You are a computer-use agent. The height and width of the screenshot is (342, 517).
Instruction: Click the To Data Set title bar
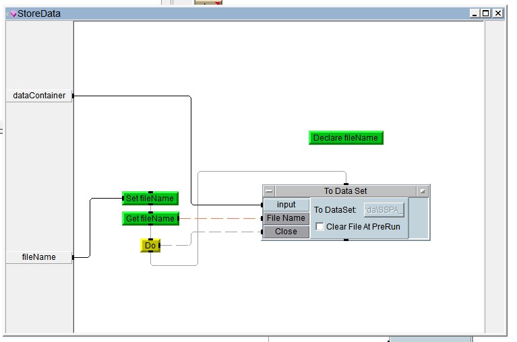click(x=345, y=191)
